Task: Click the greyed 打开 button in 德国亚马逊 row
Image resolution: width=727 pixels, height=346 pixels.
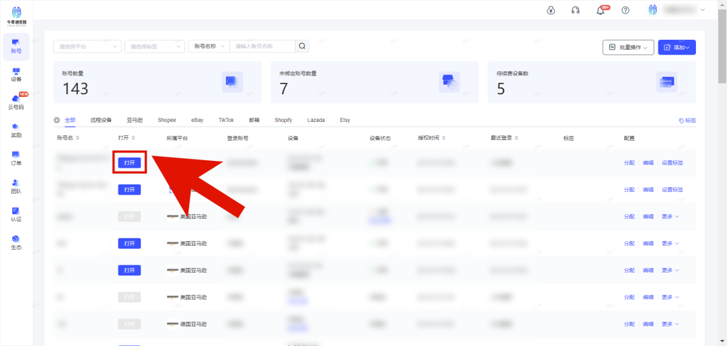Action: (129, 324)
